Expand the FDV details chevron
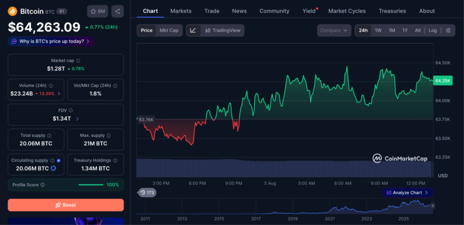This screenshot has width=464, height=225. pos(77,119)
